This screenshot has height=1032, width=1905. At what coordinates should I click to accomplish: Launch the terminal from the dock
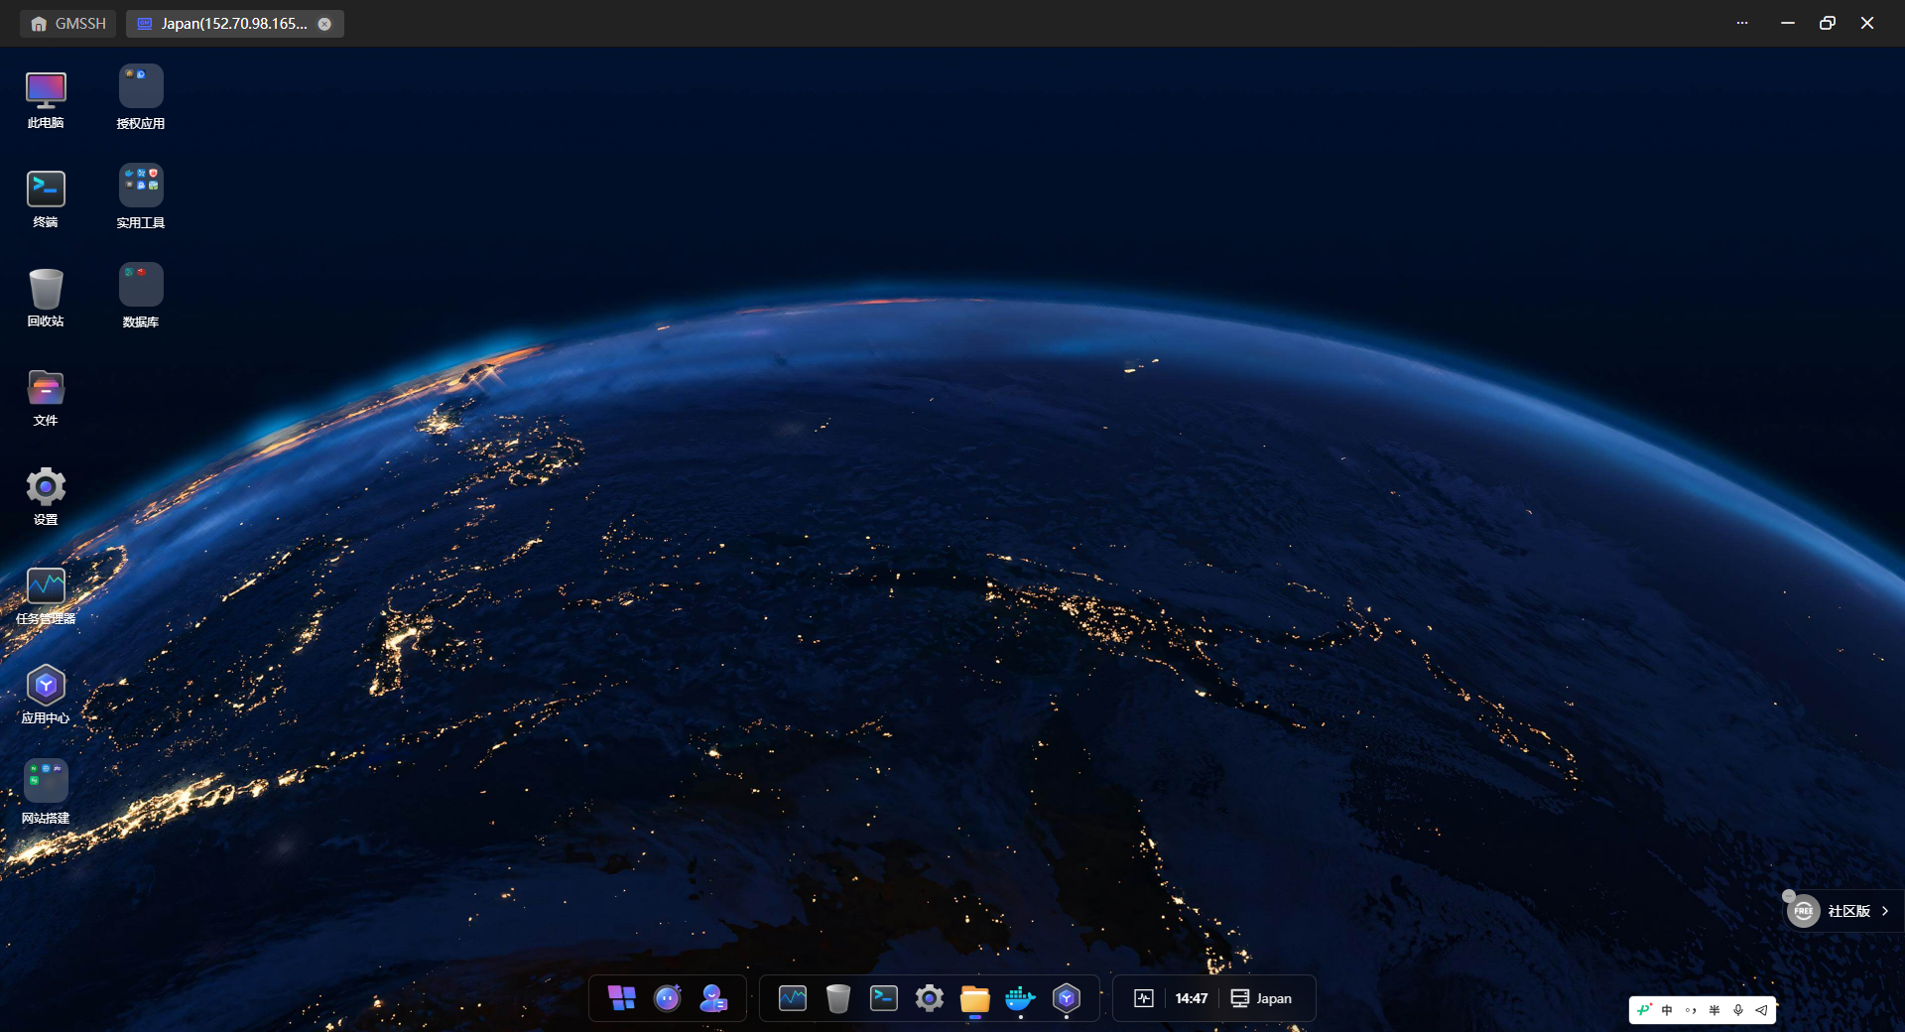[x=884, y=998]
